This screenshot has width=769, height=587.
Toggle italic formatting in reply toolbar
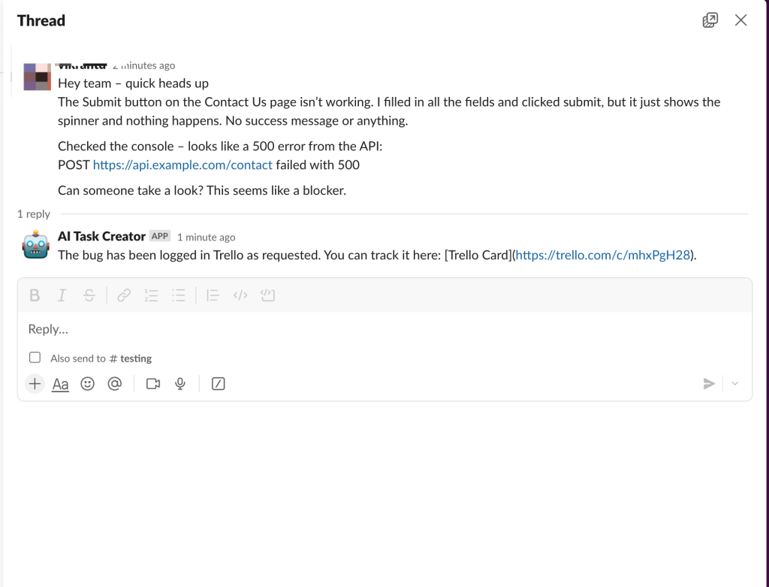coord(62,295)
